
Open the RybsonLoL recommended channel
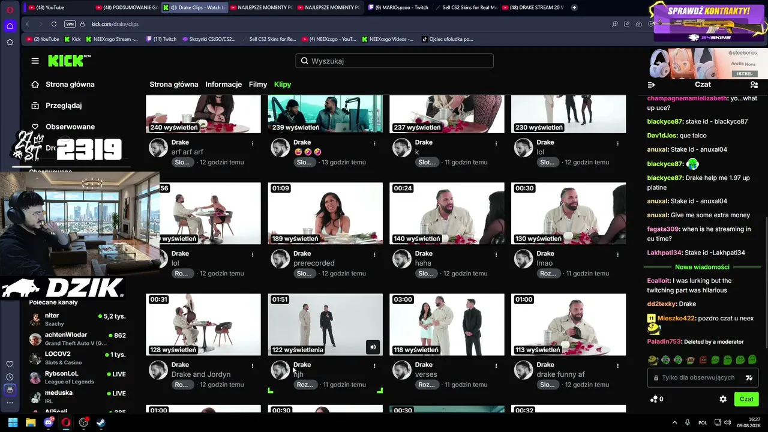point(78,377)
